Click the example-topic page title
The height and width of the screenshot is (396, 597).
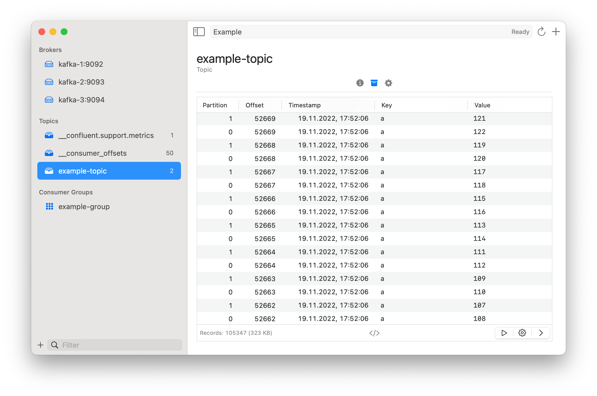234,59
